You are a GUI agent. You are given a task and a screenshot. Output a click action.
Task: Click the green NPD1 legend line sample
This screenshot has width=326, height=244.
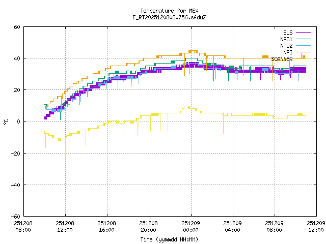click(303, 39)
